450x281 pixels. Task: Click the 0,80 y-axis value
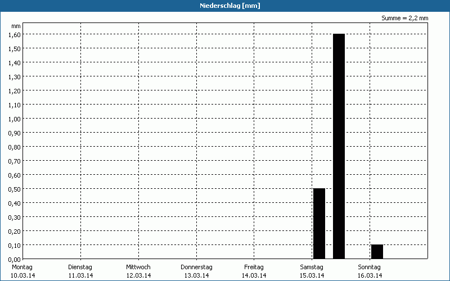coord(15,147)
